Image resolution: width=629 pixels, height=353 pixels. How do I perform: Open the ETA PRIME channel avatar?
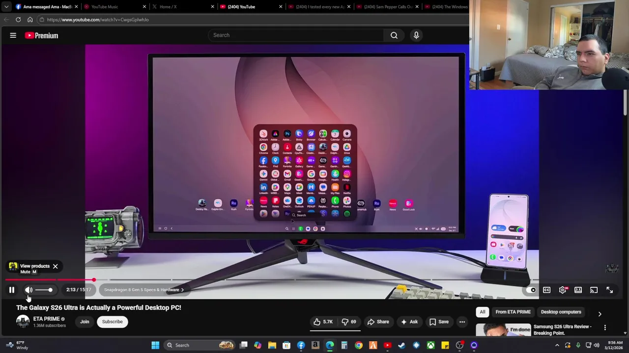pos(23,322)
